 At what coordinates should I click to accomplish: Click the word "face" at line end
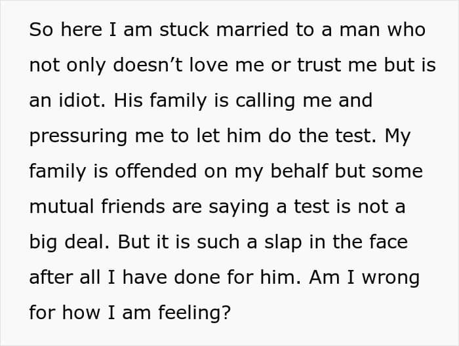[388, 242]
